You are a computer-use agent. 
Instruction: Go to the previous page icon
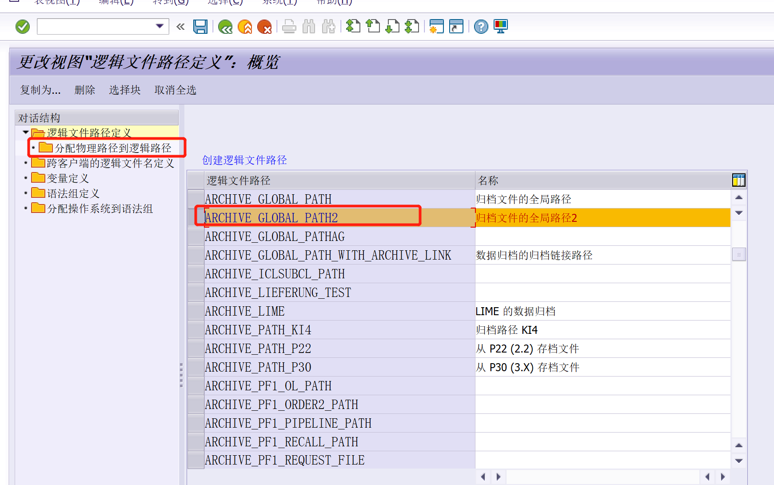point(373,27)
